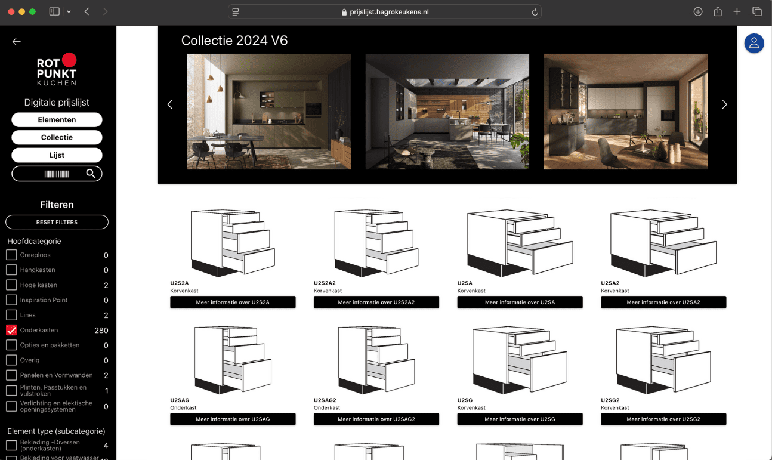Click the U2S2A2 cabinet drawing
This screenshot has height=460, width=772.
(x=376, y=243)
